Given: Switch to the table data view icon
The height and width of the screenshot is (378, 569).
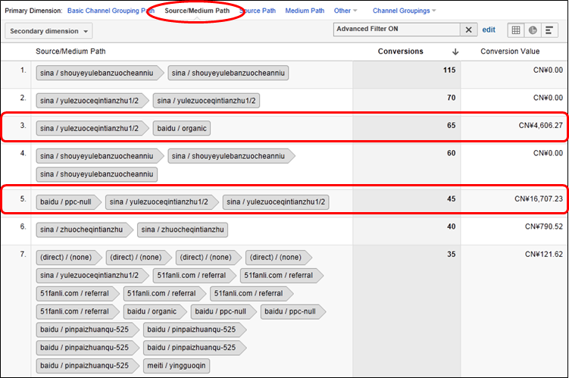Looking at the screenshot, I should (516, 30).
